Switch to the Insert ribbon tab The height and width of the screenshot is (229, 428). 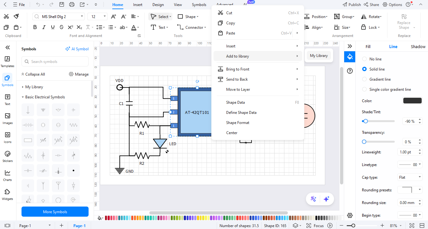click(138, 5)
